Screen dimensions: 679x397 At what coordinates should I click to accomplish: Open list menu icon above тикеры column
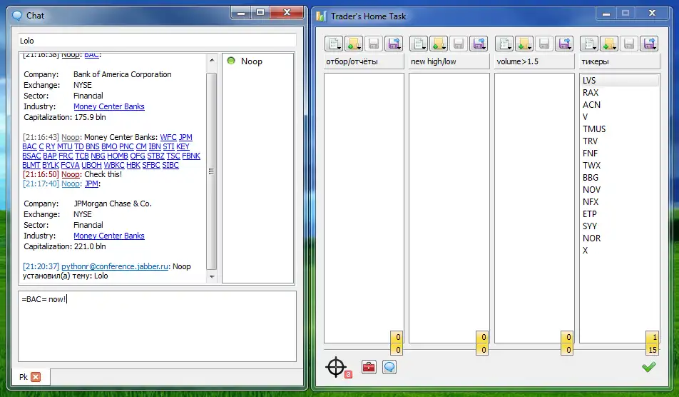[589, 44]
